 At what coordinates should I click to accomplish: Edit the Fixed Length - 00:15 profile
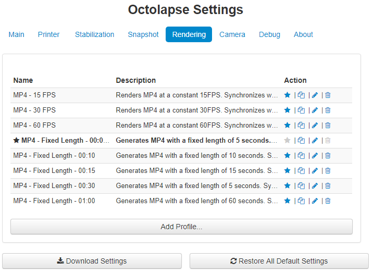tap(315, 170)
